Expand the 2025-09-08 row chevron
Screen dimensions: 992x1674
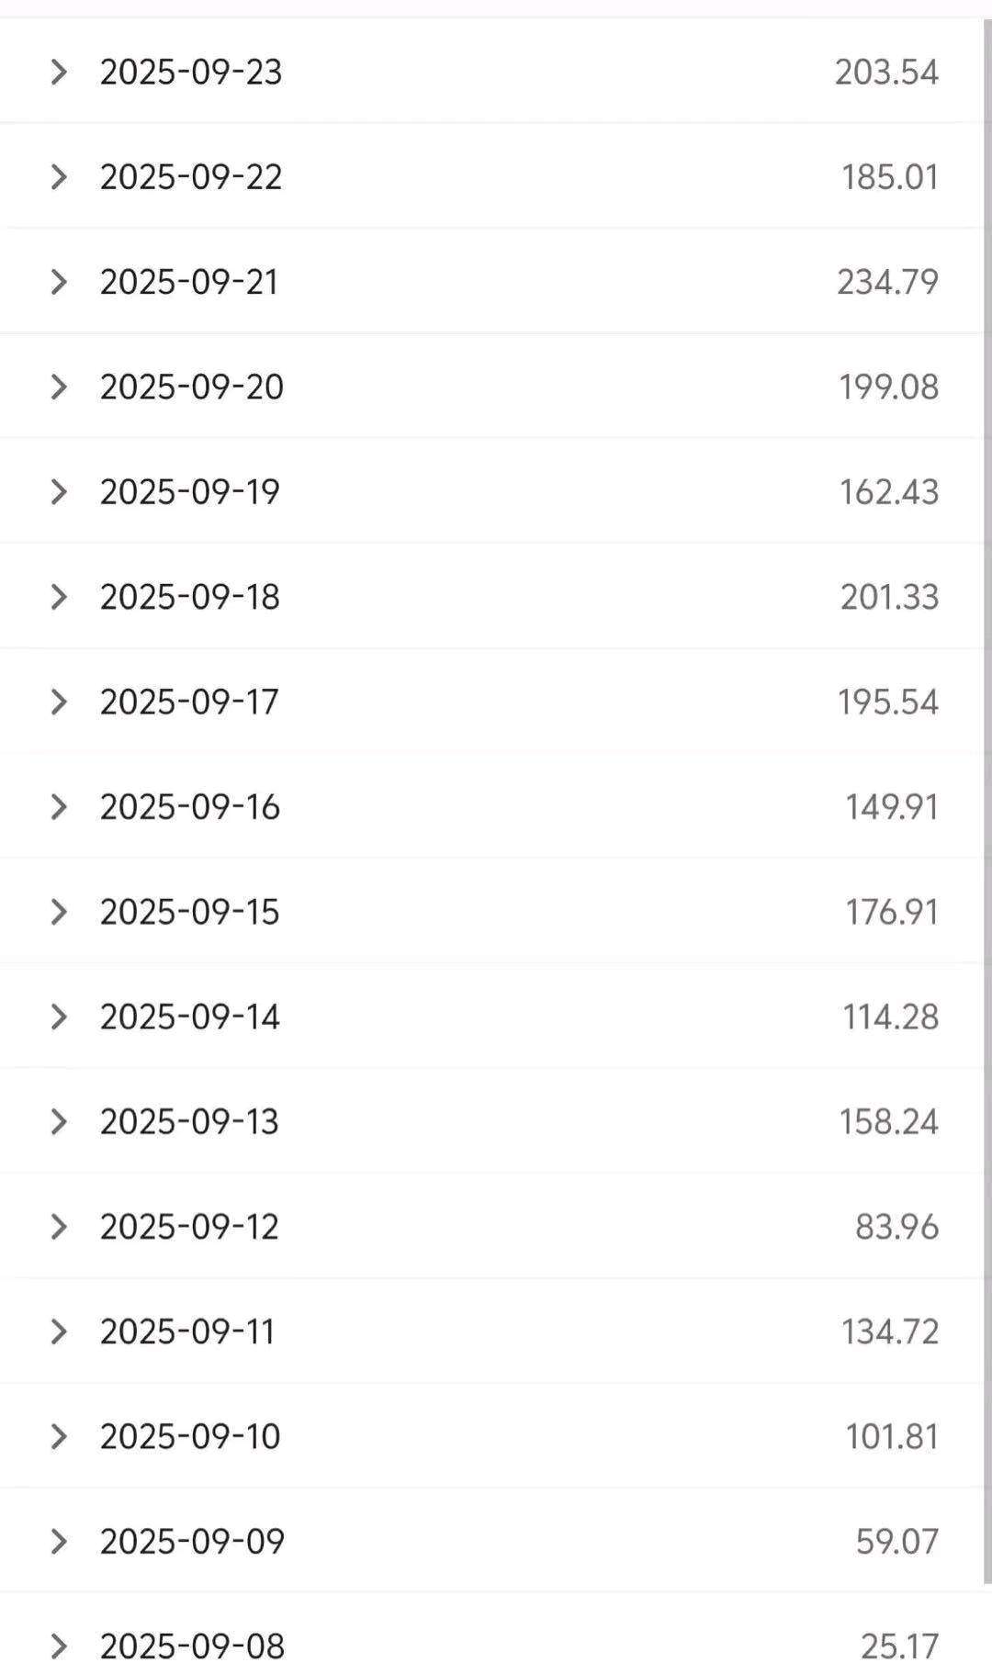(59, 1646)
